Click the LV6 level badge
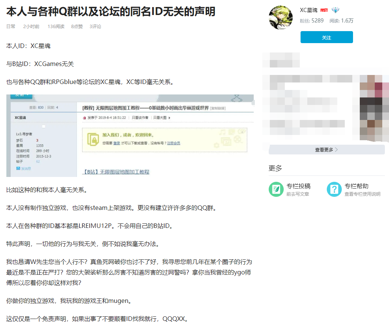The height and width of the screenshot is (328, 389). click(324, 10)
